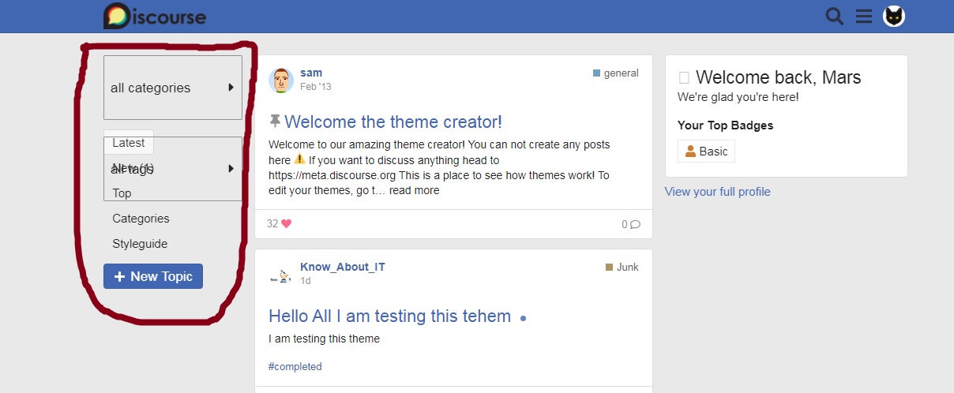Click the read more link
This screenshot has width=954, height=393.
click(x=415, y=190)
